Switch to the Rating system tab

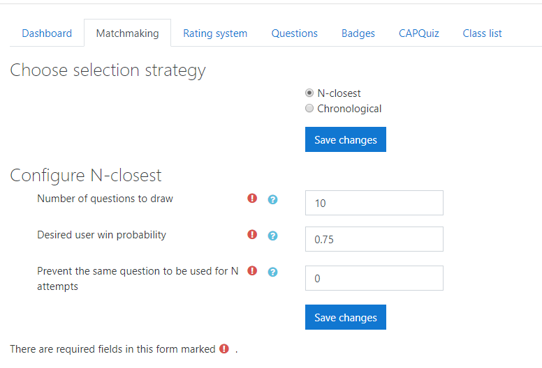pyautogui.click(x=215, y=33)
